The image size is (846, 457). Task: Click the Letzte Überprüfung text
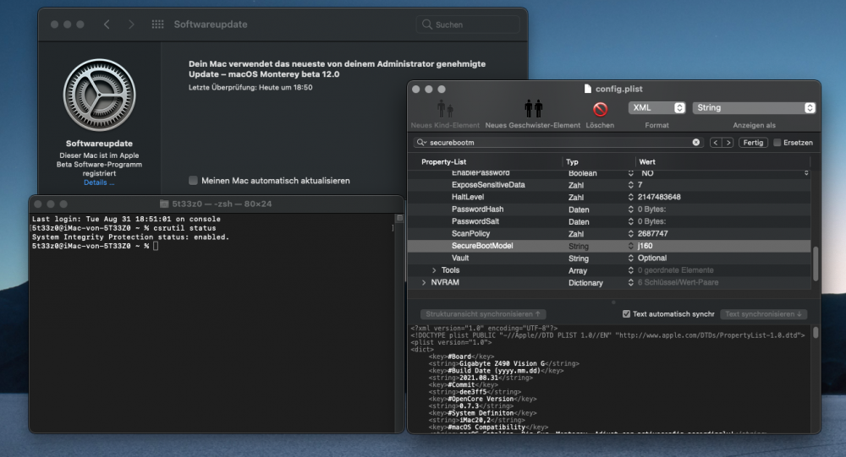pyautogui.click(x=250, y=87)
